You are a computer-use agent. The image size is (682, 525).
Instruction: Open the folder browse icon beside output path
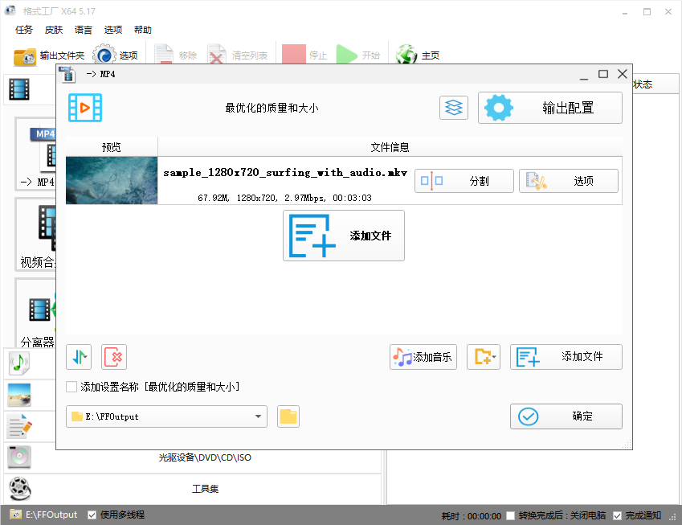click(288, 416)
